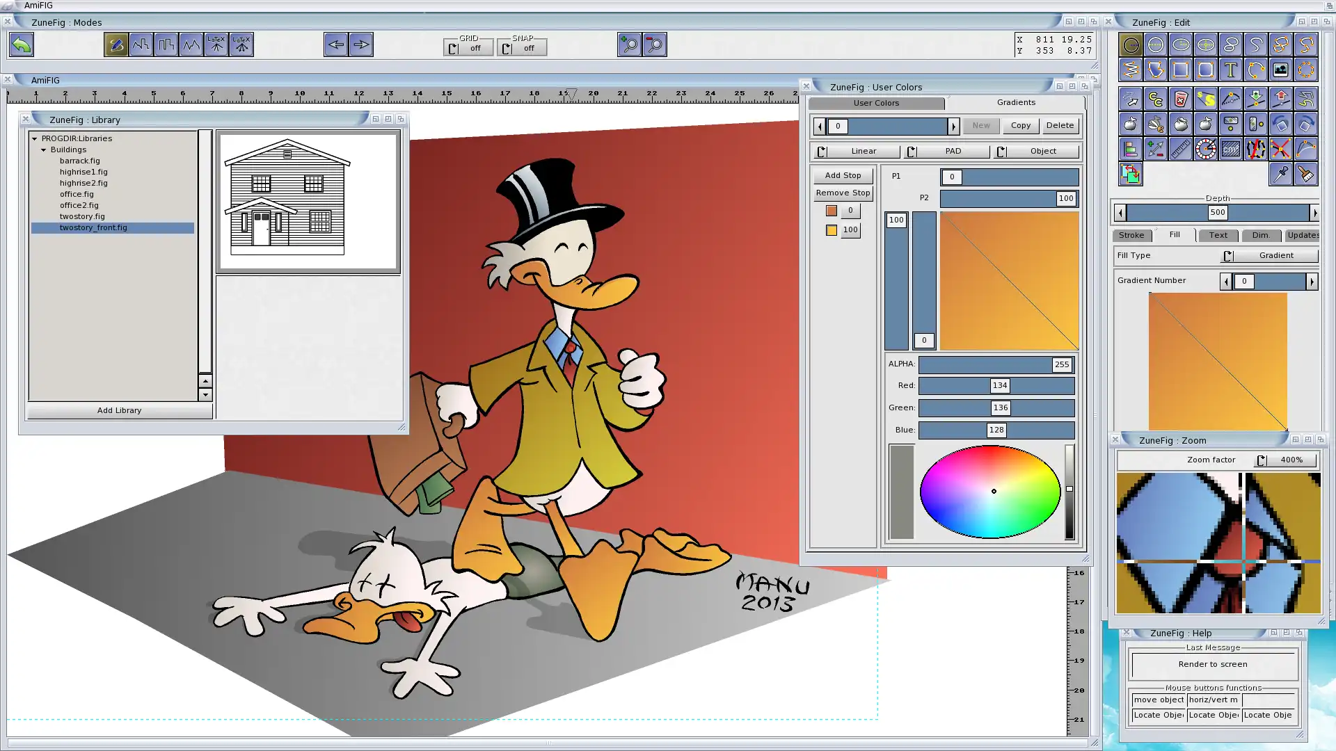The height and width of the screenshot is (751, 1336).
Task: Click the green undo arrow icon
Action: point(22,45)
